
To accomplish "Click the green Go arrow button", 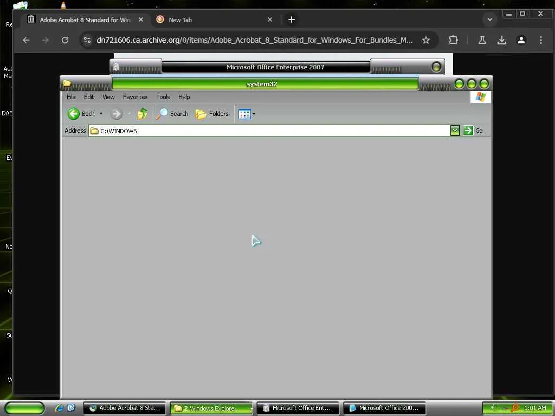I will [x=468, y=131].
